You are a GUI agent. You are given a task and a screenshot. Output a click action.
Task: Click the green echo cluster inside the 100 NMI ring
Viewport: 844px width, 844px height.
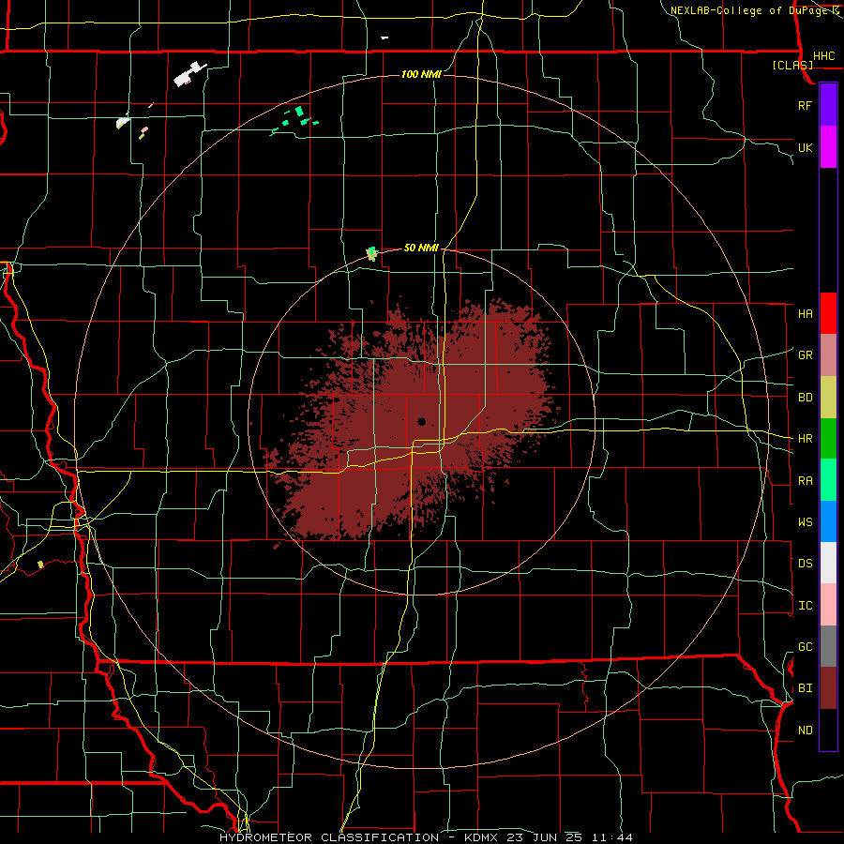click(295, 120)
